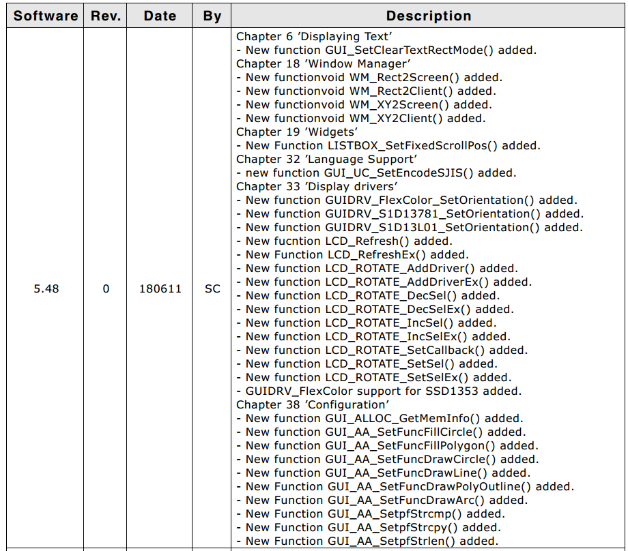Click the Description column header
Screen dimensions: 628x551
428,16
